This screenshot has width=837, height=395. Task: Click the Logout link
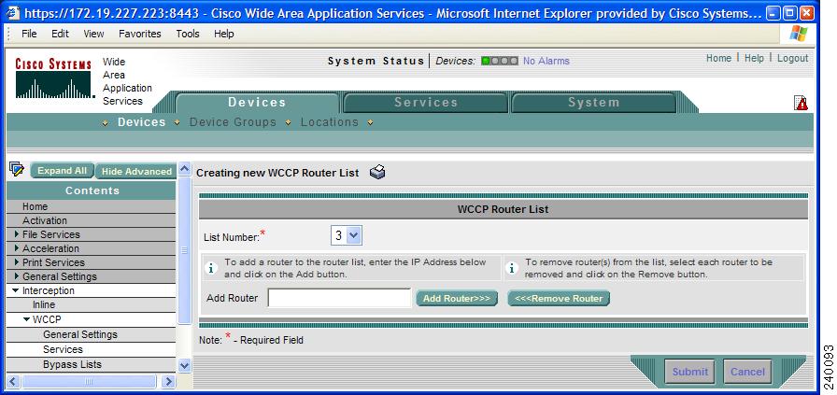pyautogui.click(x=793, y=58)
